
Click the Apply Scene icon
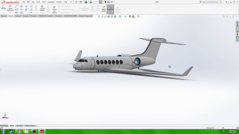pos(133,16)
